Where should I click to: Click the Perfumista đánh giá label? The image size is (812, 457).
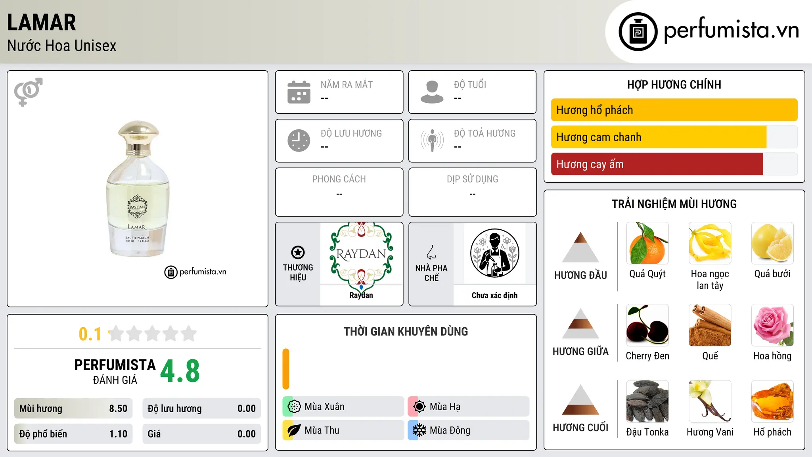[x=115, y=371]
